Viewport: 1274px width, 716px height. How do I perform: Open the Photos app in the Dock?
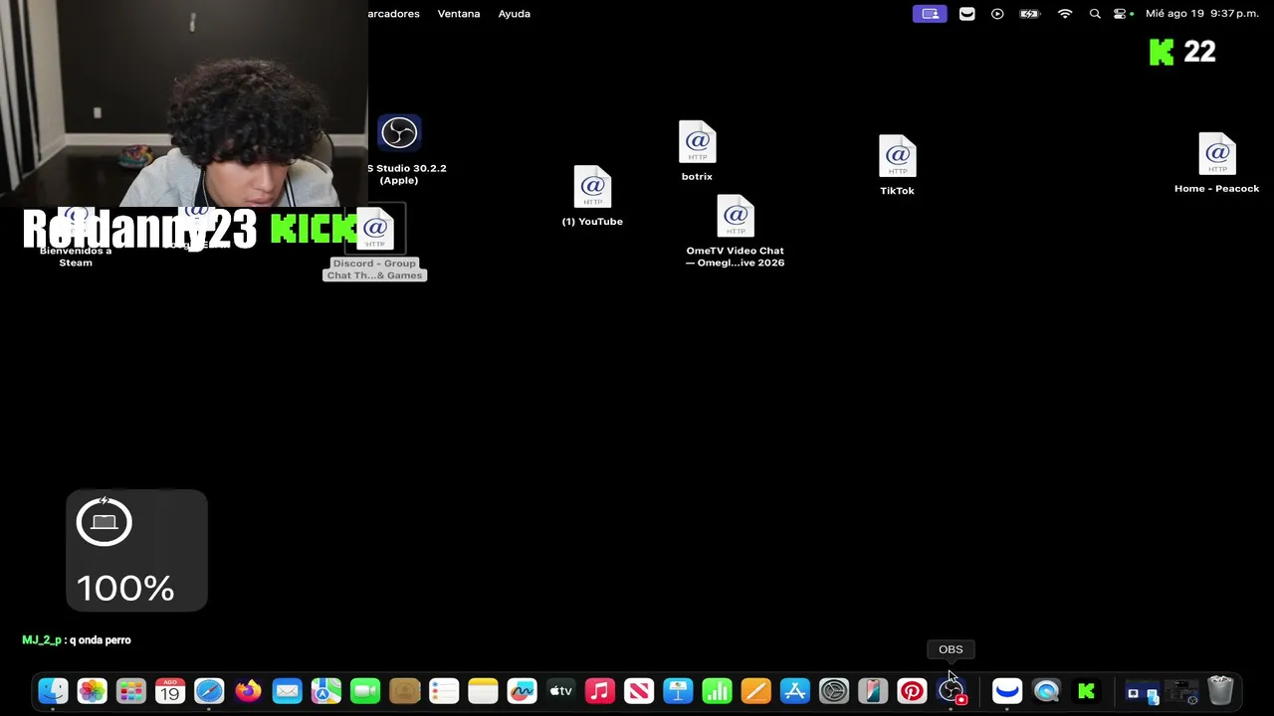pos(92,690)
